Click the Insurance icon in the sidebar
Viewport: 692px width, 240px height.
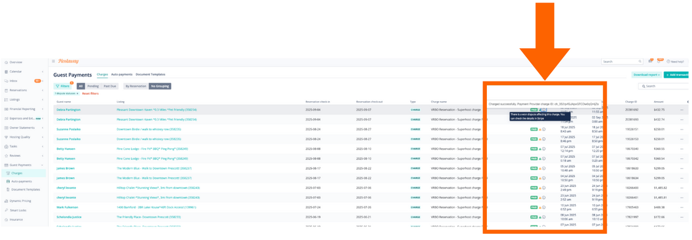click(6, 219)
